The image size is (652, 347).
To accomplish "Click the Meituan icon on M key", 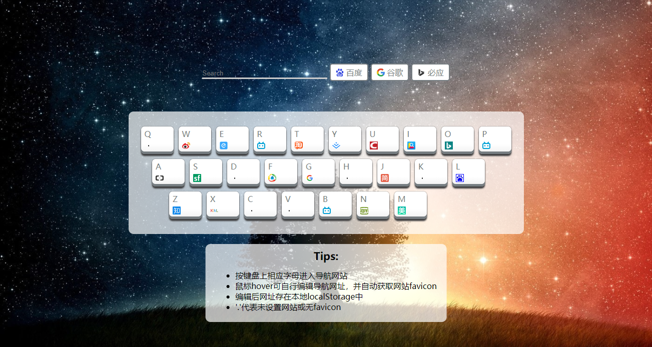I will click(402, 210).
